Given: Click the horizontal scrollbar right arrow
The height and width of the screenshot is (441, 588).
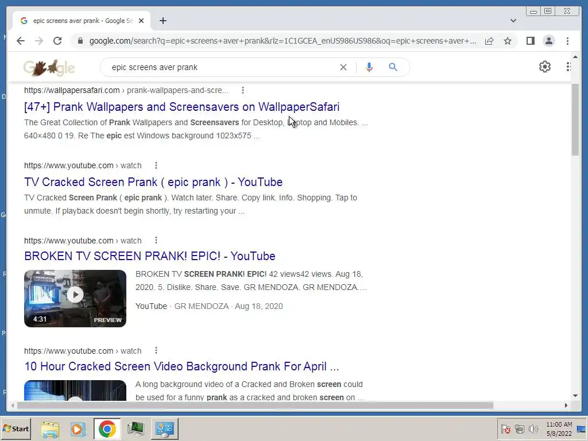Looking at the screenshot, I should pos(566,405).
